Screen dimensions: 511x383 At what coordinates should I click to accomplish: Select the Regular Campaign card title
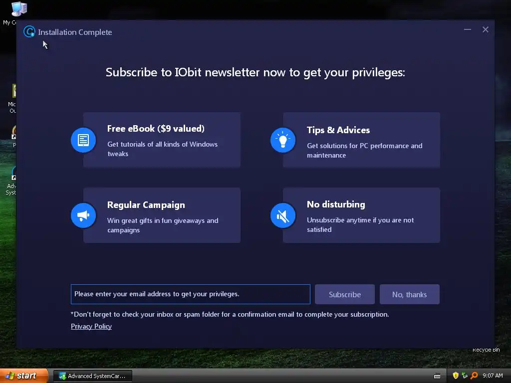click(x=146, y=205)
